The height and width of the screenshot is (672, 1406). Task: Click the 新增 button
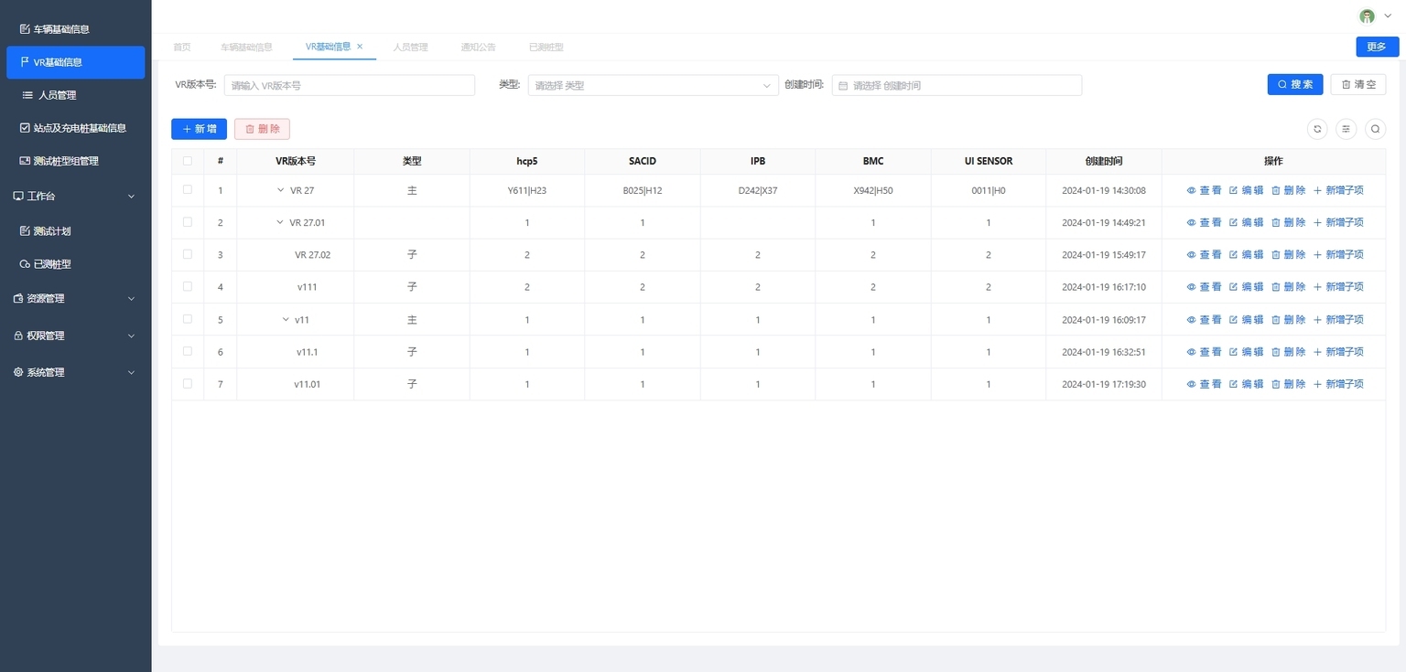tap(199, 129)
